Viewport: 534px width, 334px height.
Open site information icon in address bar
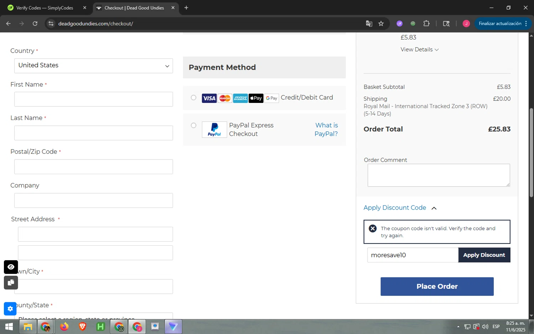[x=51, y=24]
